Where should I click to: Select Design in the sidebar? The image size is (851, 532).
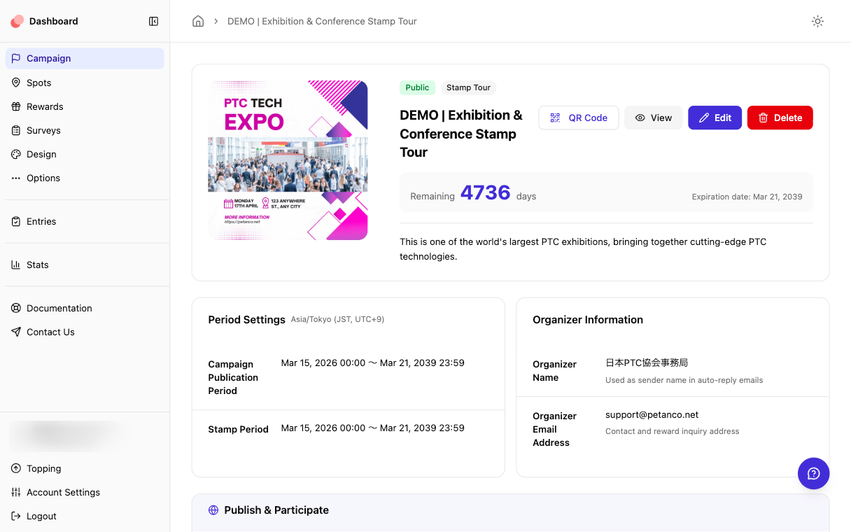coord(85,154)
